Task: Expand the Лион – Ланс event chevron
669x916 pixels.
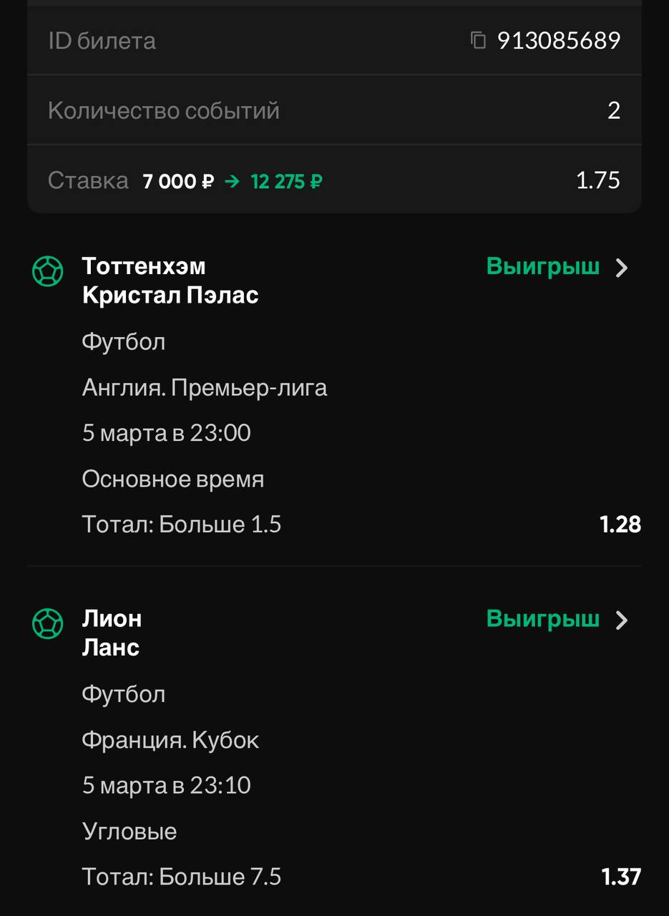Action: [x=622, y=620]
